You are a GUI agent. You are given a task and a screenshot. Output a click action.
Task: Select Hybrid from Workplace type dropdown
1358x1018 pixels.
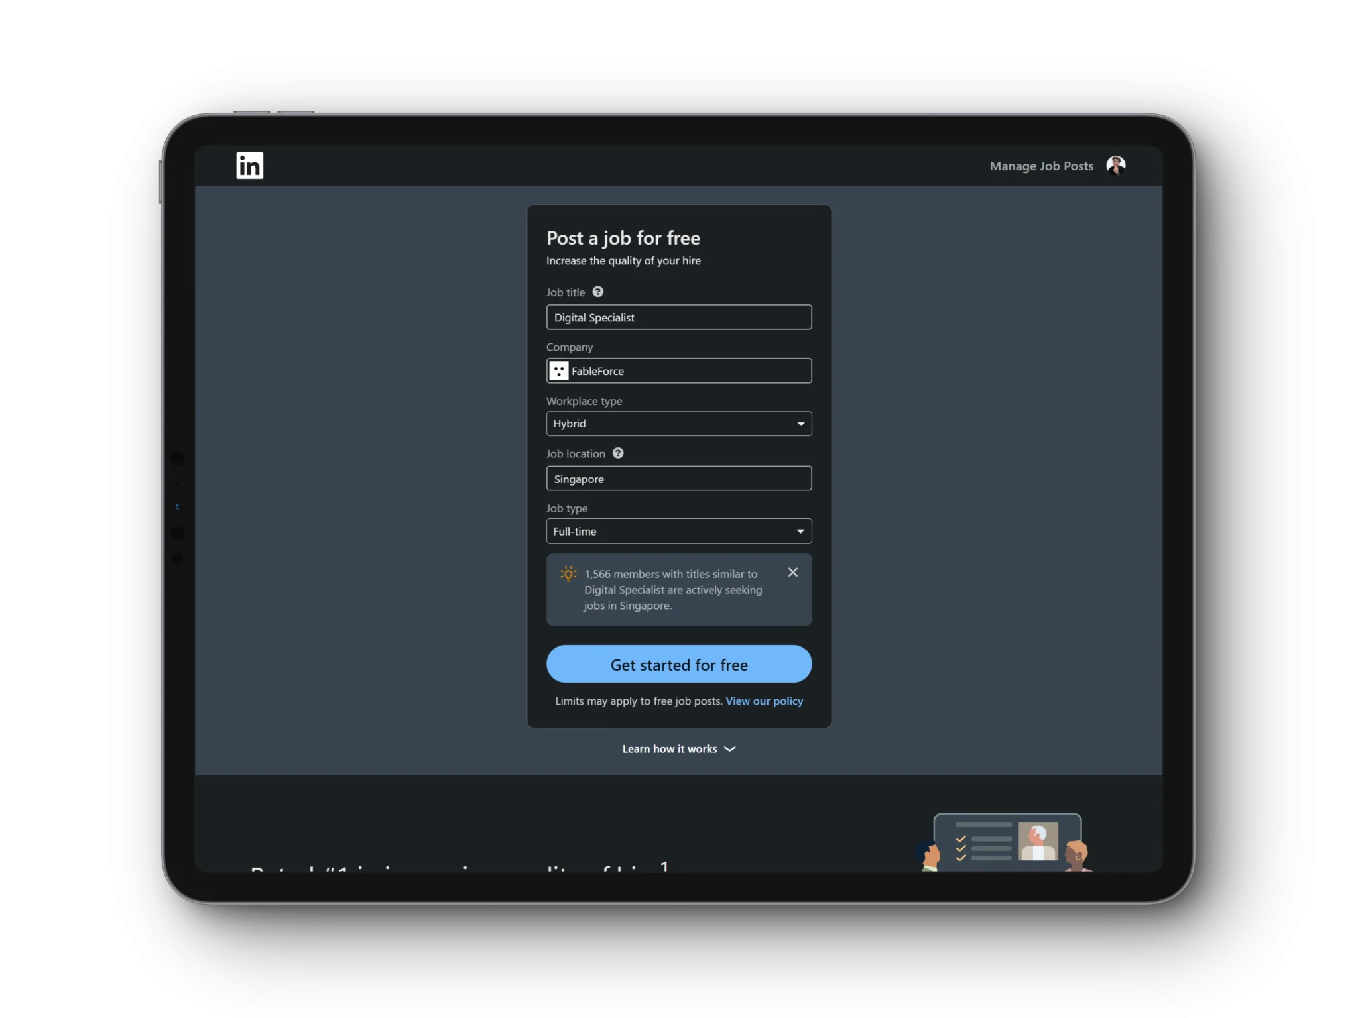678,424
